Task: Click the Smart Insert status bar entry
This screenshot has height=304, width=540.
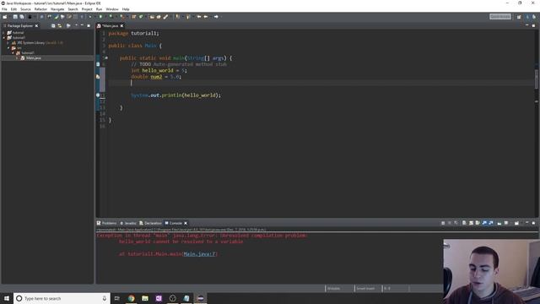Action: (365, 288)
